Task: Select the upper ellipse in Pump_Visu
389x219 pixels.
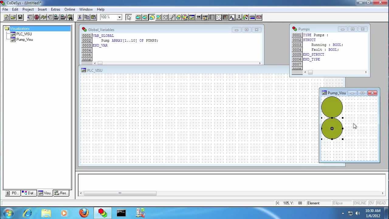Action: click(x=332, y=107)
